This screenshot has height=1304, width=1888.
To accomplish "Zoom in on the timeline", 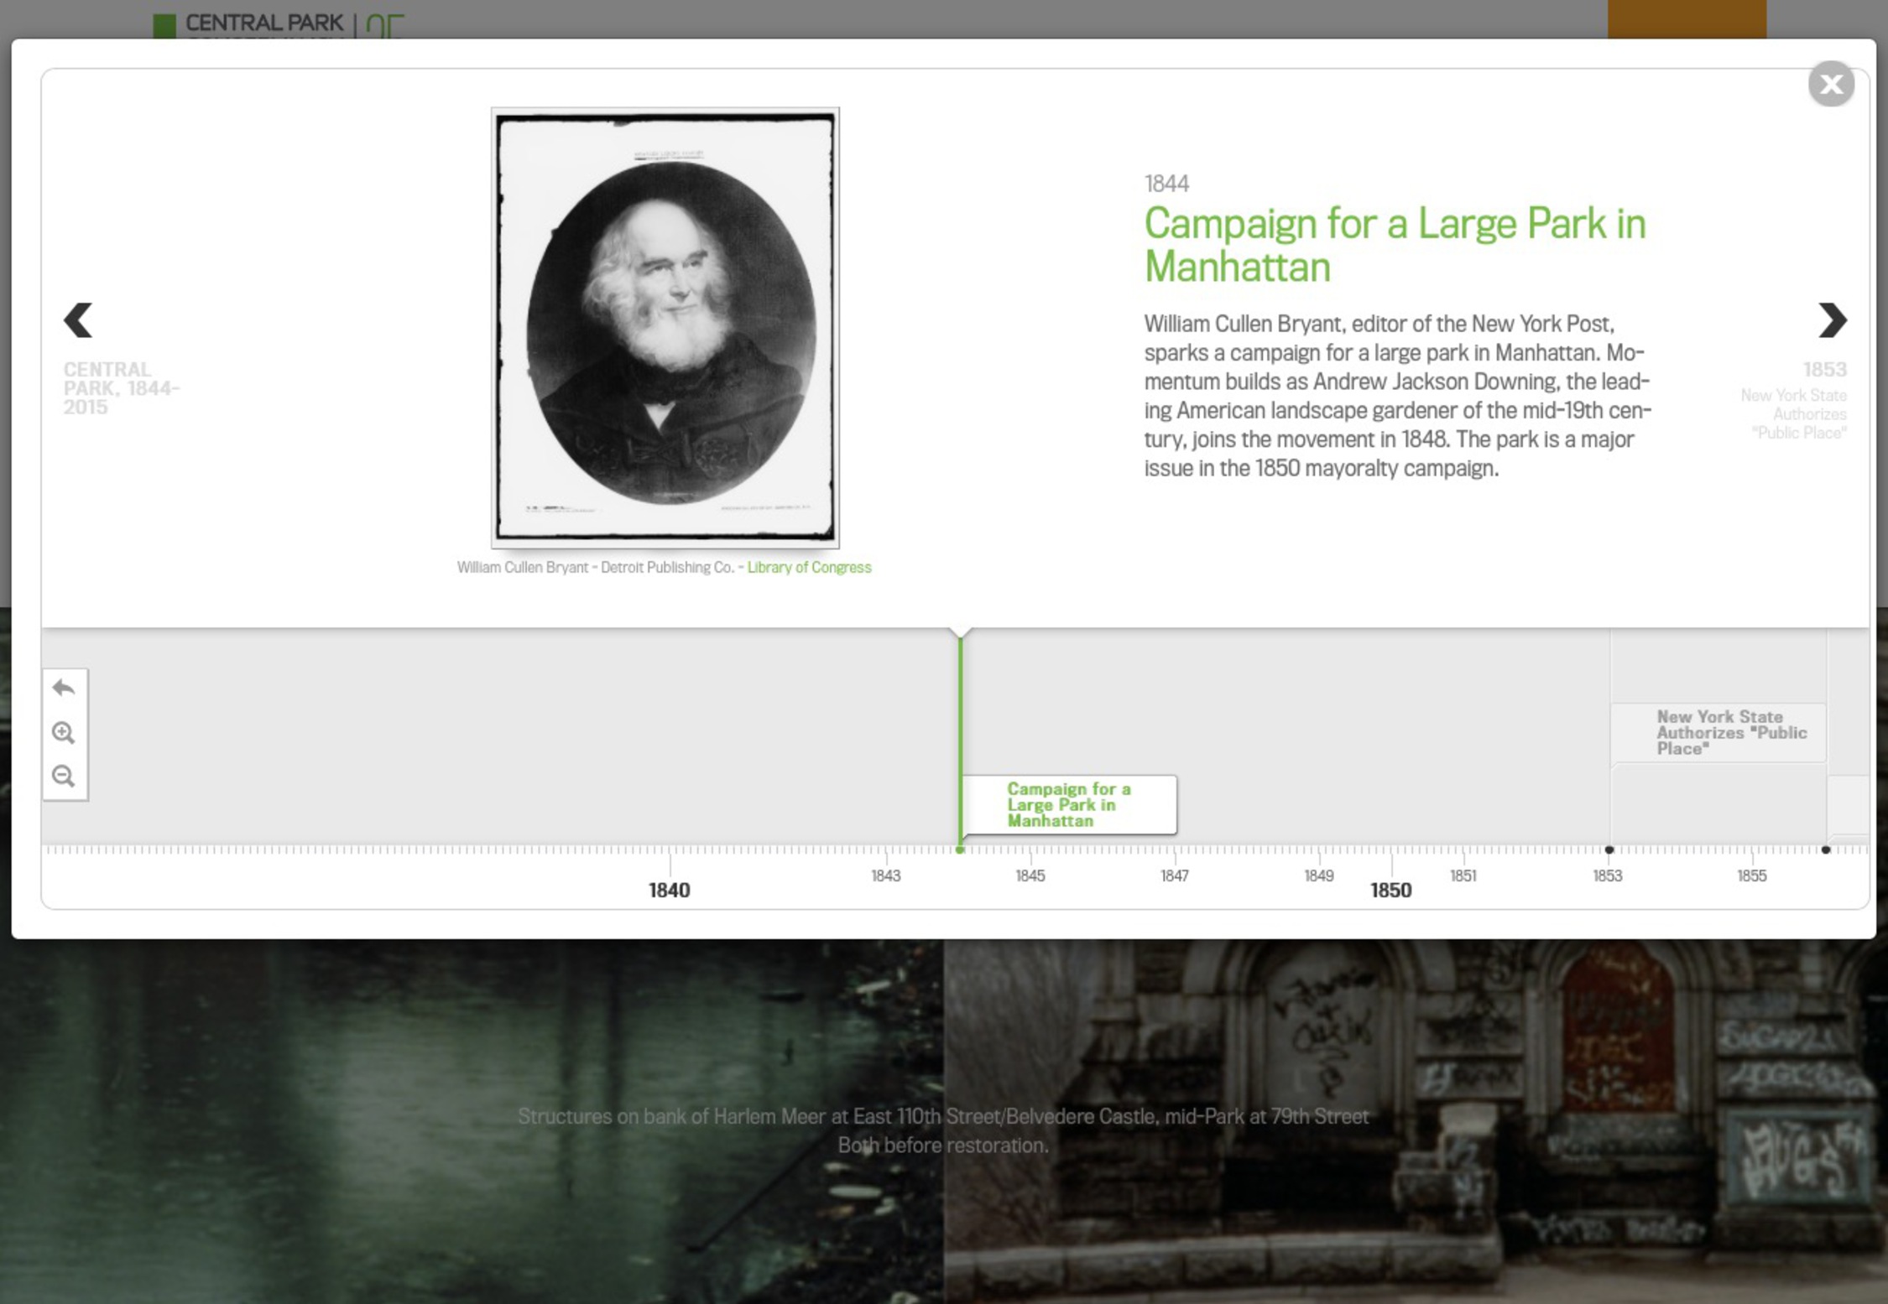I will [x=65, y=732].
